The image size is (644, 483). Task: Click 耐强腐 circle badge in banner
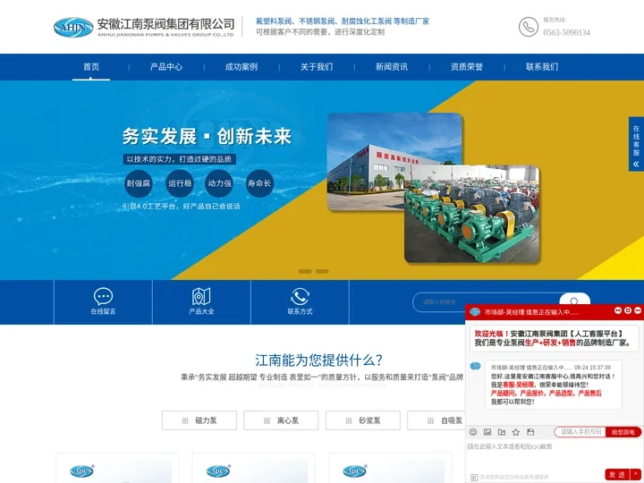(139, 183)
